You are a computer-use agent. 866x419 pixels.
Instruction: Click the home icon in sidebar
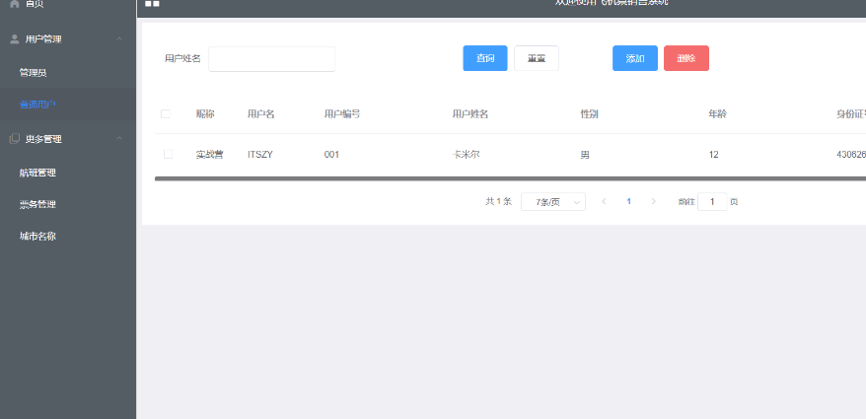pyautogui.click(x=15, y=3)
